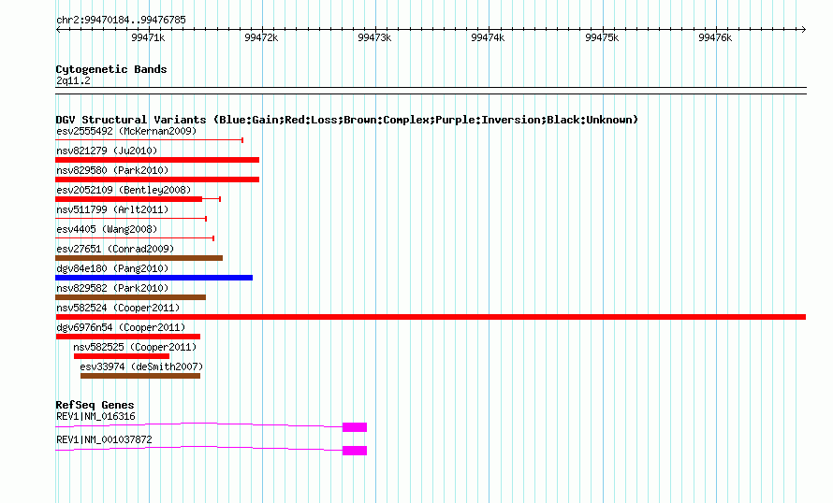Select the 99471k ruler tick label
The width and height of the screenshot is (833, 503).
click(x=148, y=37)
